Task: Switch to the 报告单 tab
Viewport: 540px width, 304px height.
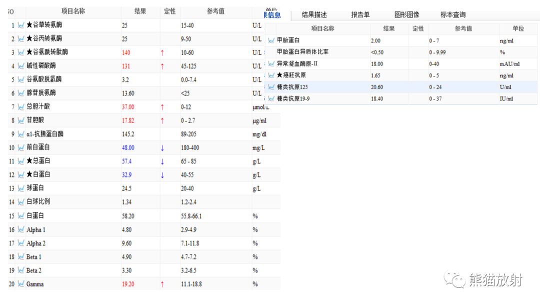Action: 360,15
